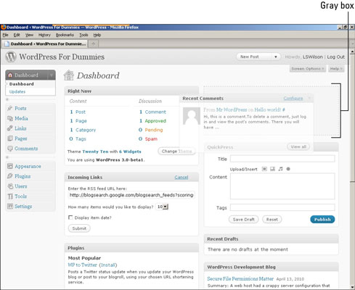Image resolution: width=355 pixels, height=290 pixels.
Task: Click the Twenty Ten theme link
Action: (x=95, y=152)
